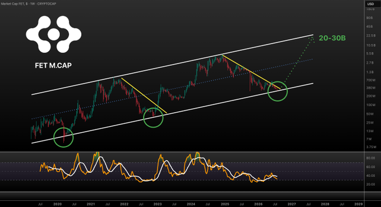
Task: Click the 2.7B price axis label
Action: 370,62
